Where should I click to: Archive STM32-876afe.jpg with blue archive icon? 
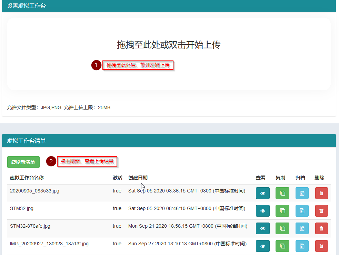click(302, 228)
